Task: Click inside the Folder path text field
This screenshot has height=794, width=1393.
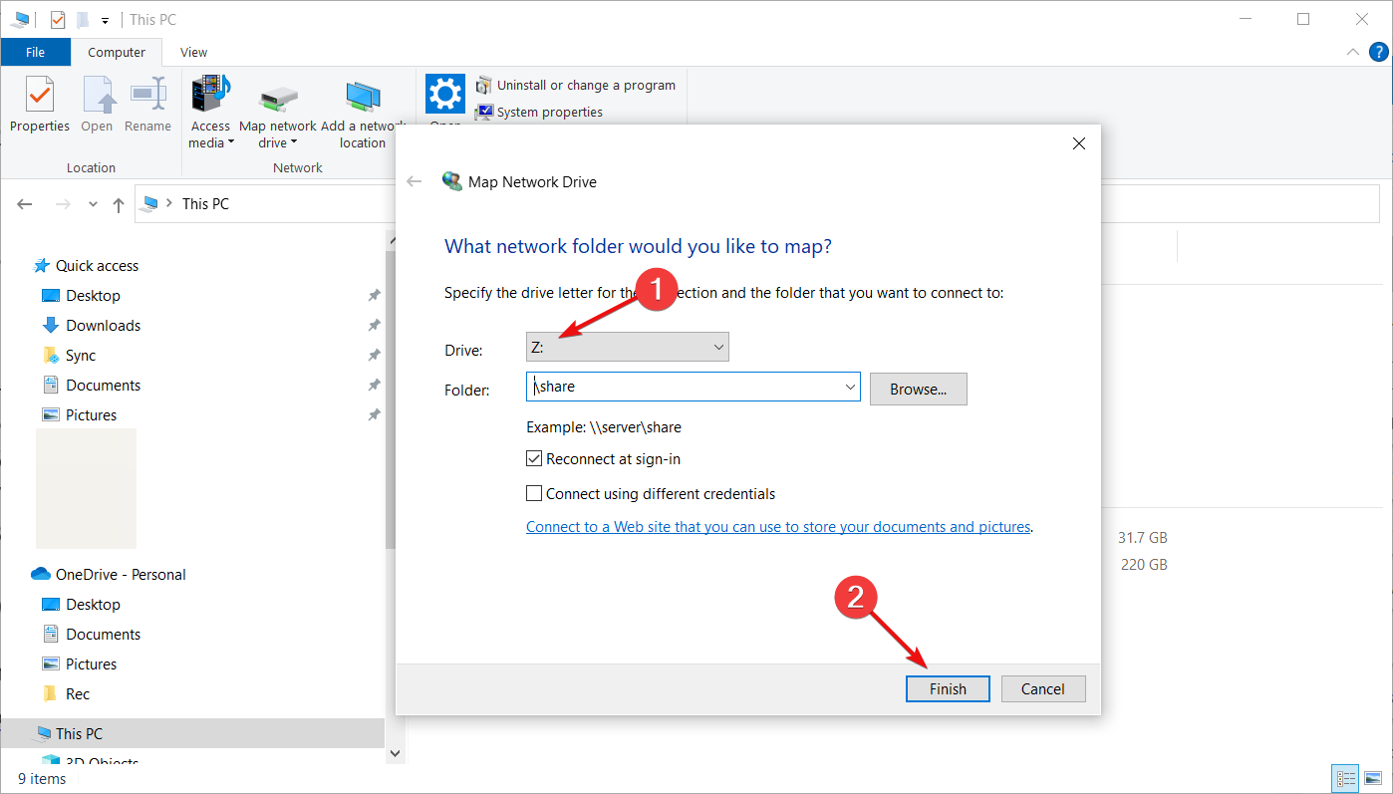Action: pos(684,387)
